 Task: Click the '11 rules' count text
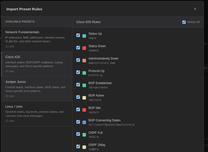(10, 47)
